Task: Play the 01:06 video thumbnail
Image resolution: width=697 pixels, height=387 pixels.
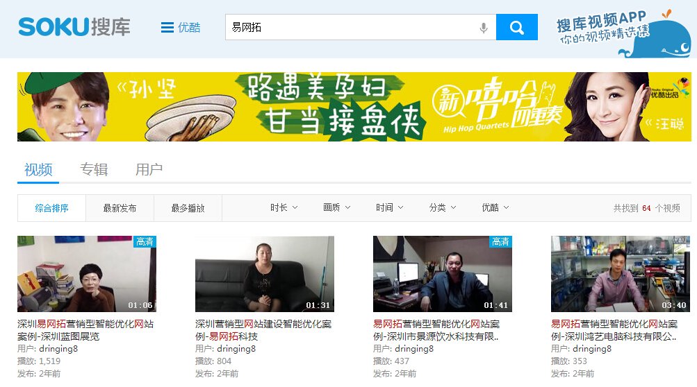Action: (87, 274)
